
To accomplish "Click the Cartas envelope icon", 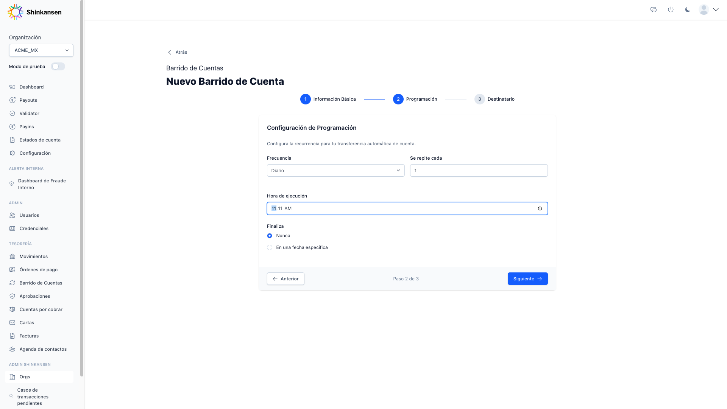I will tap(12, 323).
